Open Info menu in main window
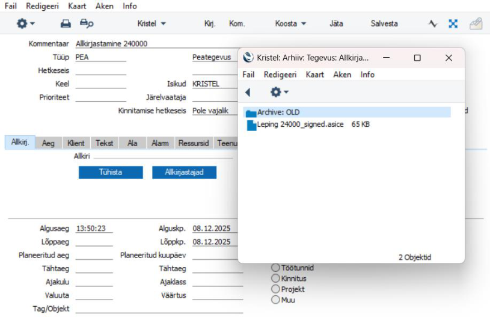The image size is (490, 335). coord(130,6)
